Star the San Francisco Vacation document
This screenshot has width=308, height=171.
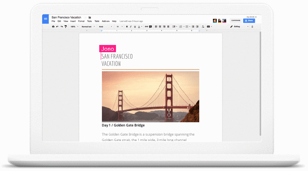coord(86,18)
